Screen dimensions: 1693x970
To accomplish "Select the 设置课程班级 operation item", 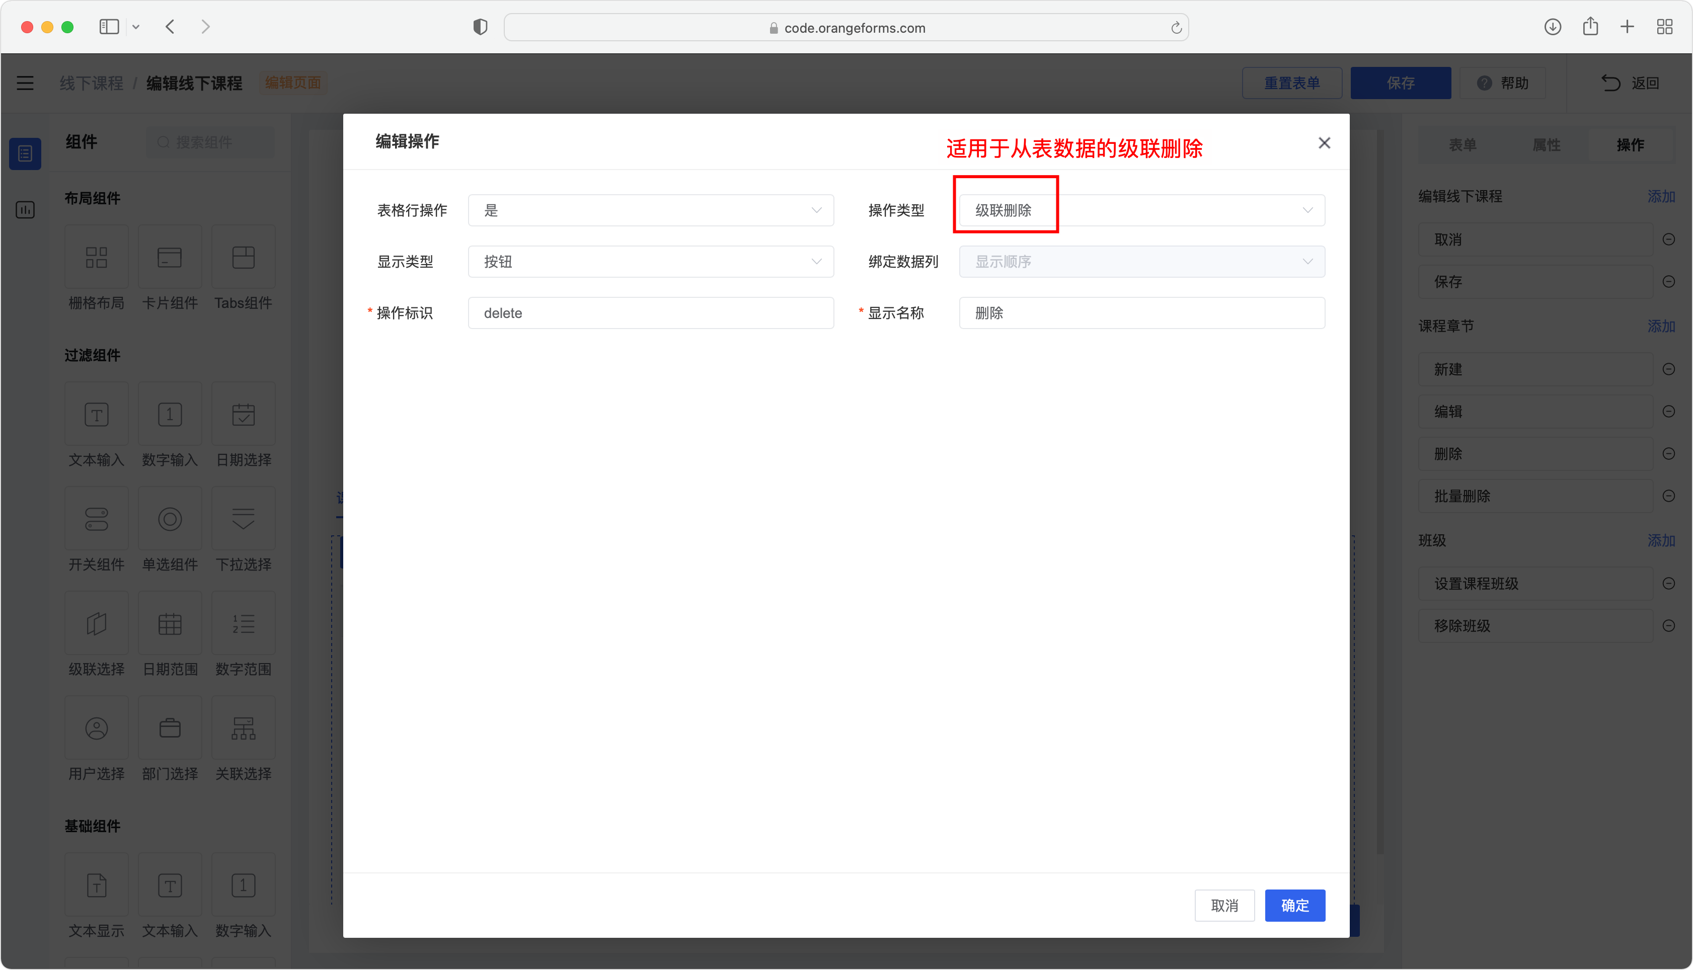I will (1535, 584).
